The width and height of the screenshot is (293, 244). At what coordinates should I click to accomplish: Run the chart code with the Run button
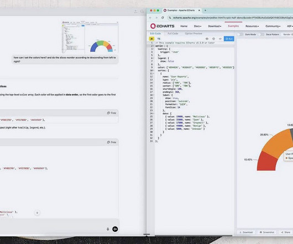point(229,39)
